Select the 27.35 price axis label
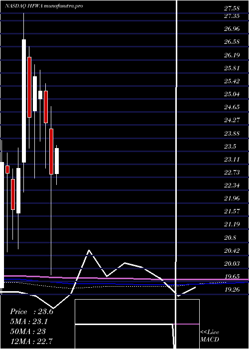The image size is (249, 349). [232, 16]
